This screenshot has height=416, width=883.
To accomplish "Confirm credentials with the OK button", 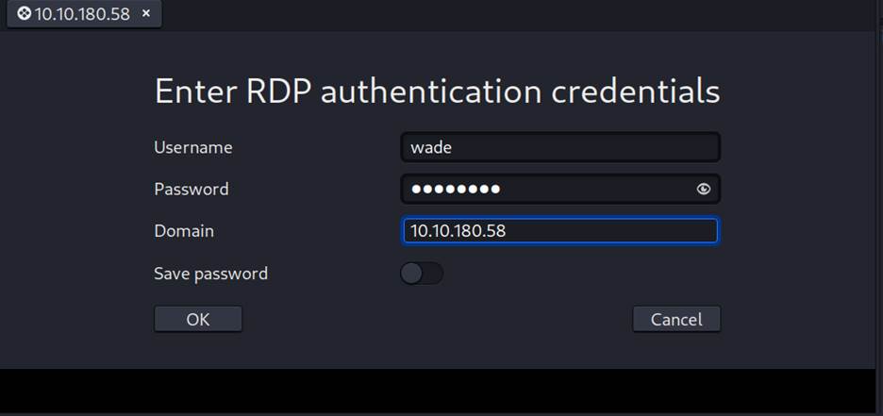I will point(198,319).
